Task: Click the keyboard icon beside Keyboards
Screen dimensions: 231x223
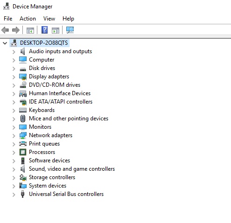Action: [x=23, y=110]
